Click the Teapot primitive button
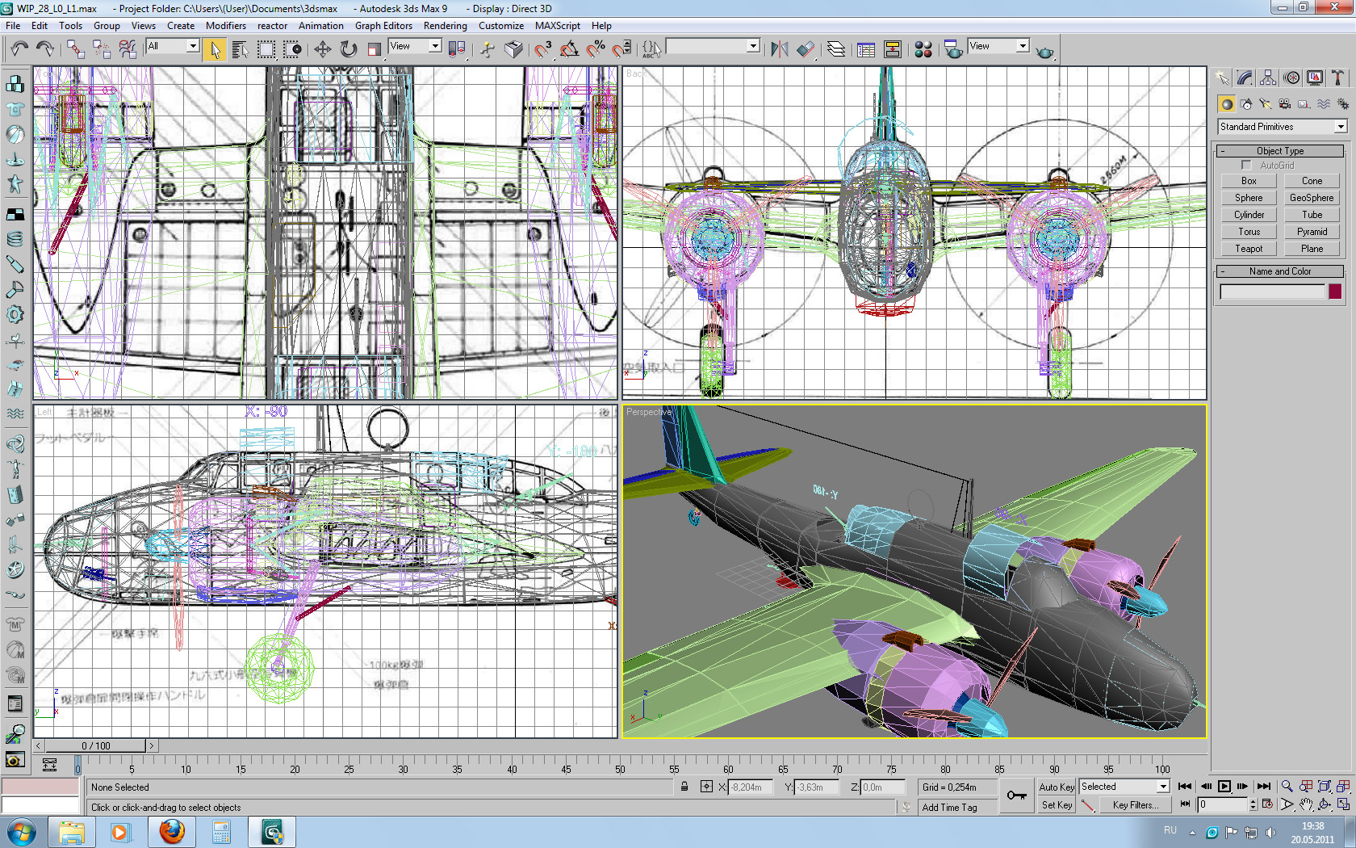Viewport: 1356px width, 848px height. [1248, 249]
